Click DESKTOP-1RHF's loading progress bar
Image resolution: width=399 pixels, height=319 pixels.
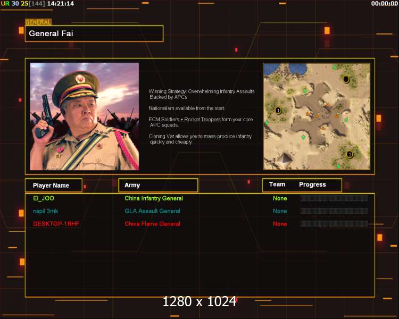(334, 224)
